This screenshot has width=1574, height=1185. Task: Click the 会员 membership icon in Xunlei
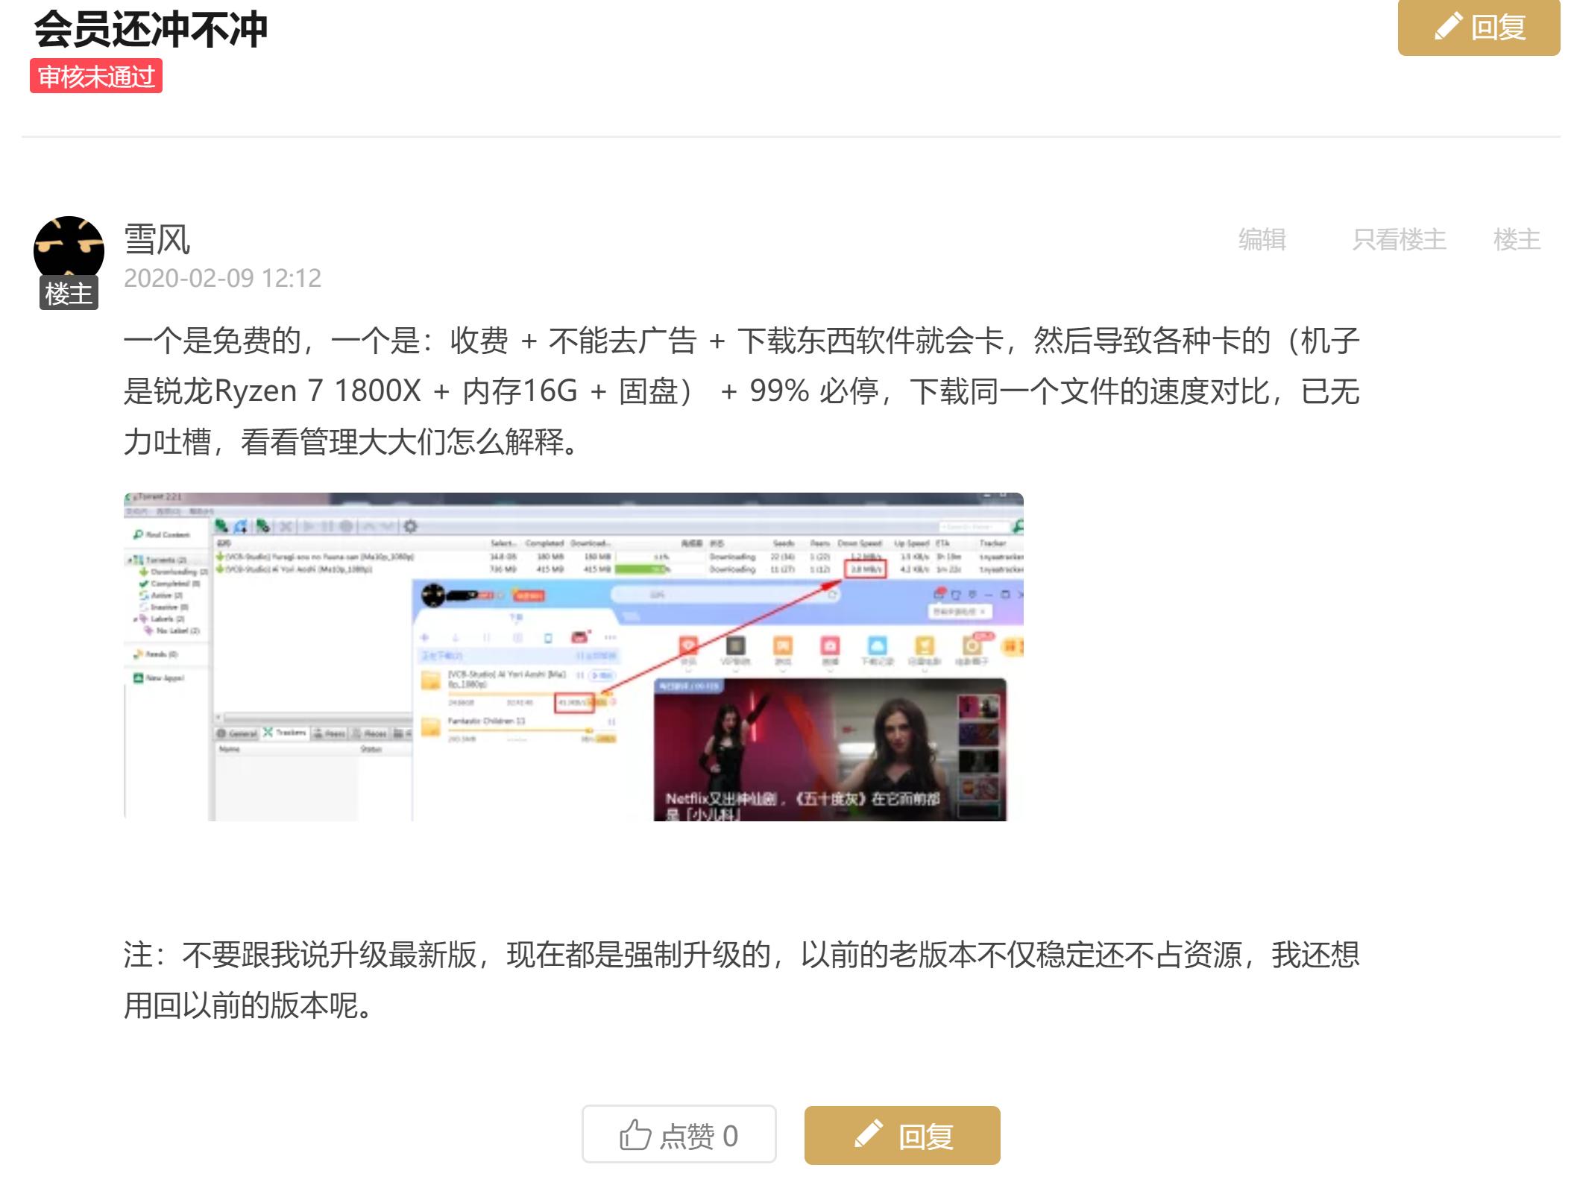point(689,645)
